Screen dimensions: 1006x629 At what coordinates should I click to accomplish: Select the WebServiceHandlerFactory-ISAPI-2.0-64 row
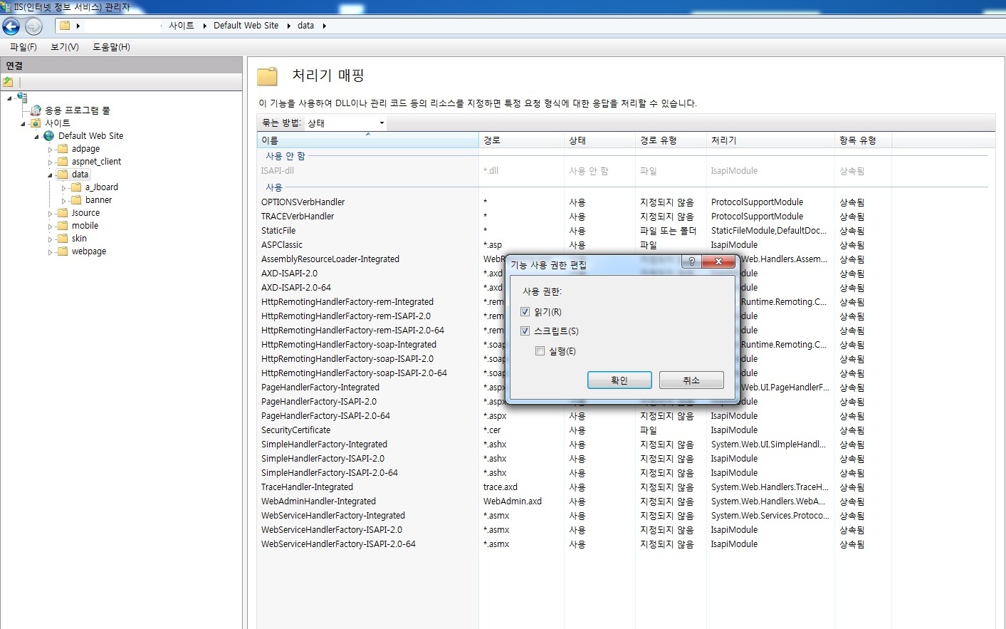562,544
